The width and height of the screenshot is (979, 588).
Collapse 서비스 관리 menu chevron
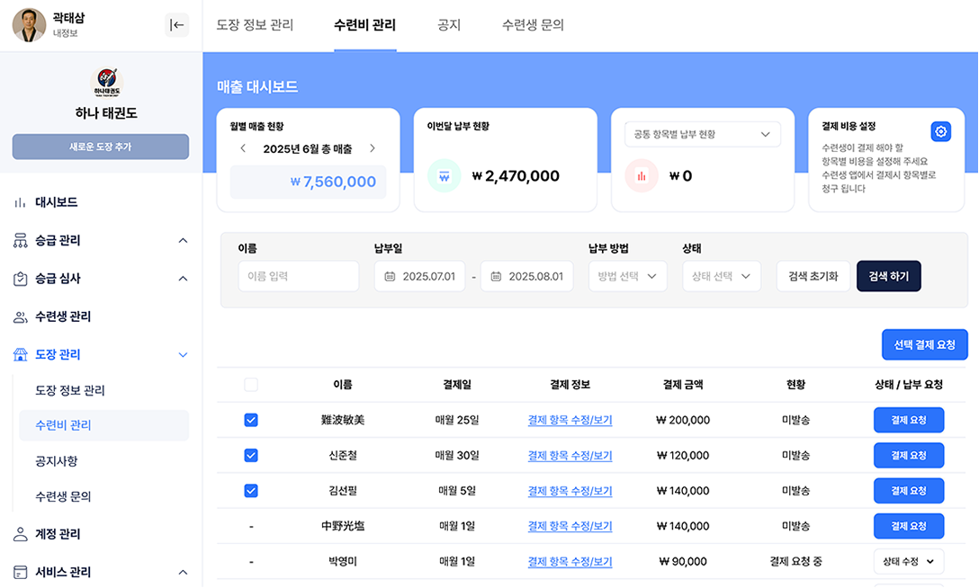(x=183, y=573)
